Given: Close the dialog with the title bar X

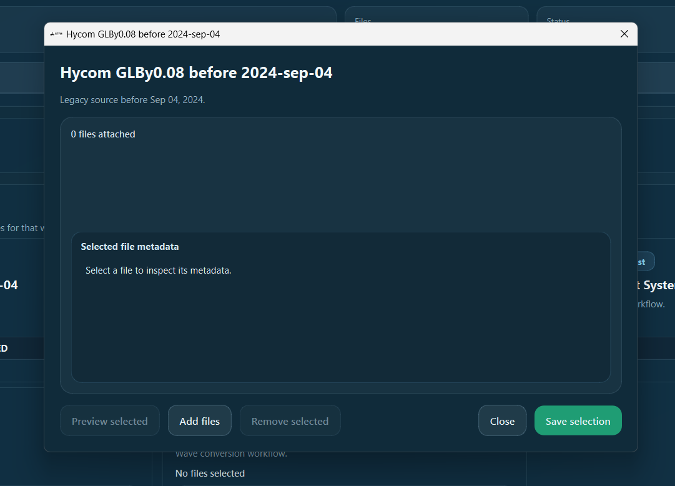Looking at the screenshot, I should click(x=624, y=34).
